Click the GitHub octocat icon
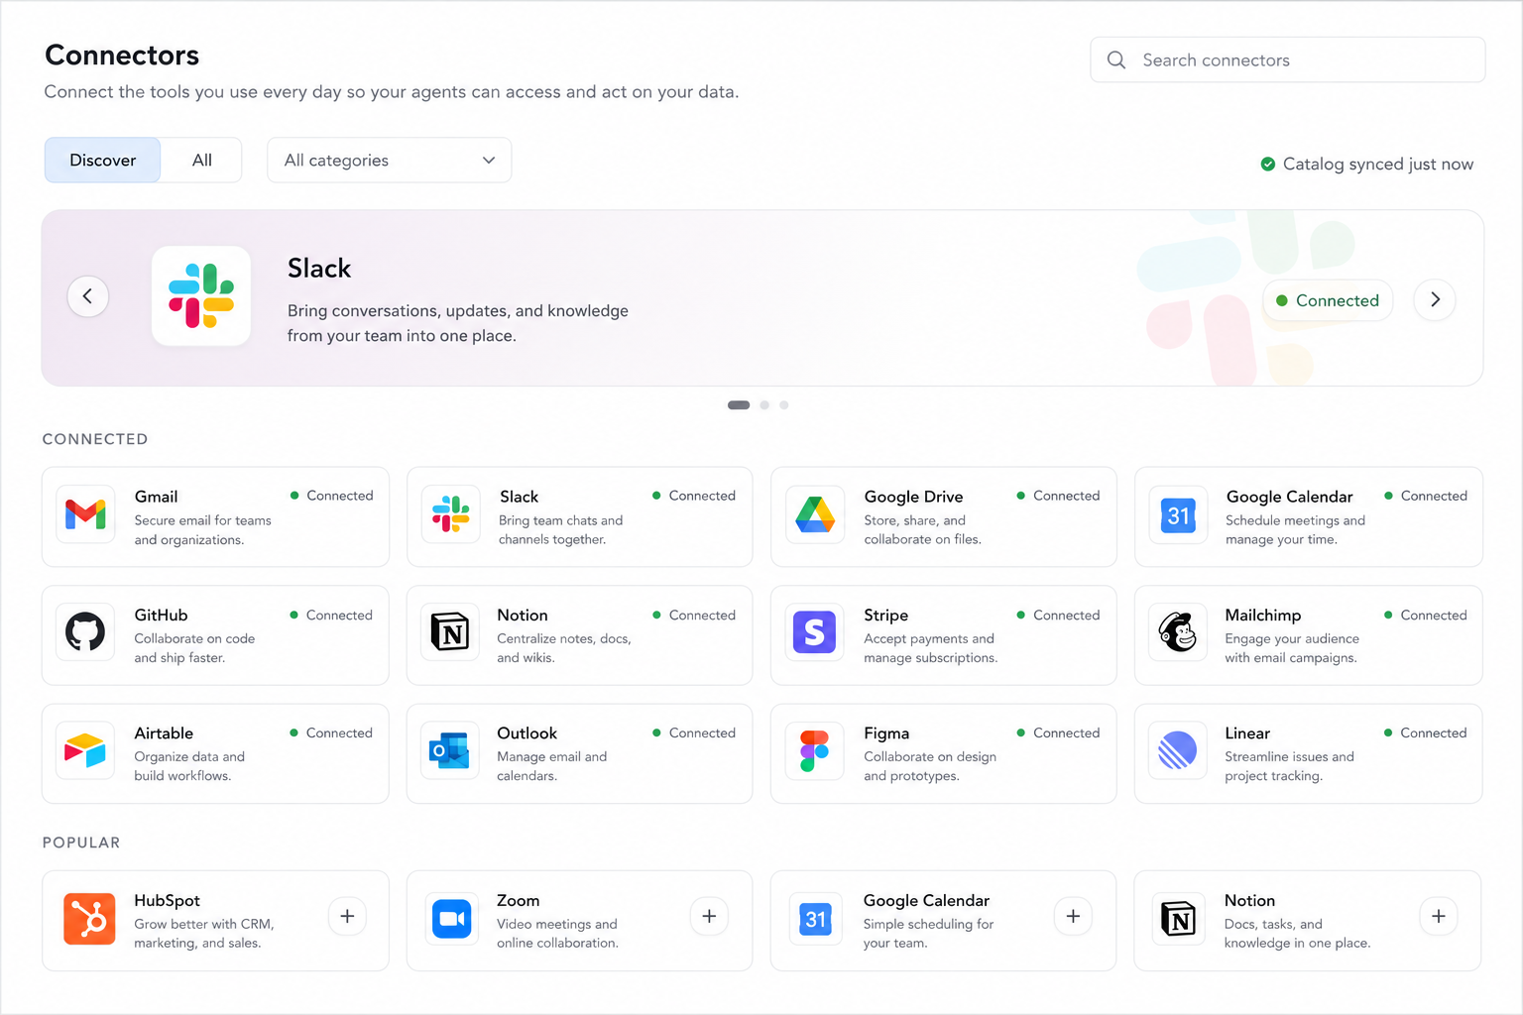Viewport: 1523px width, 1015px height. tap(85, 632)
